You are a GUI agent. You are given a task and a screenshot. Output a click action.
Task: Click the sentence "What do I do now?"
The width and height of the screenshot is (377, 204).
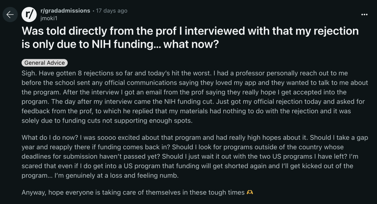pyautogui.click(x=50, y=137)
